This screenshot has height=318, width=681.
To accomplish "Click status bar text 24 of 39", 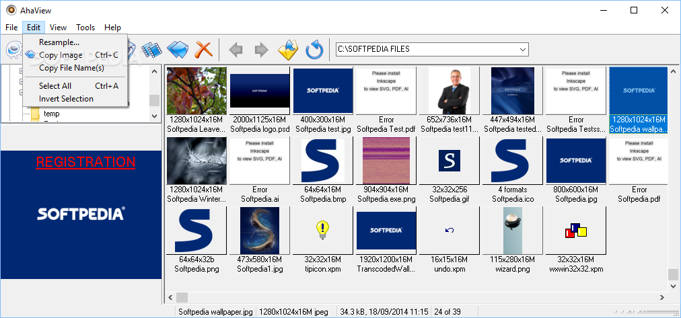I will 447,311.
